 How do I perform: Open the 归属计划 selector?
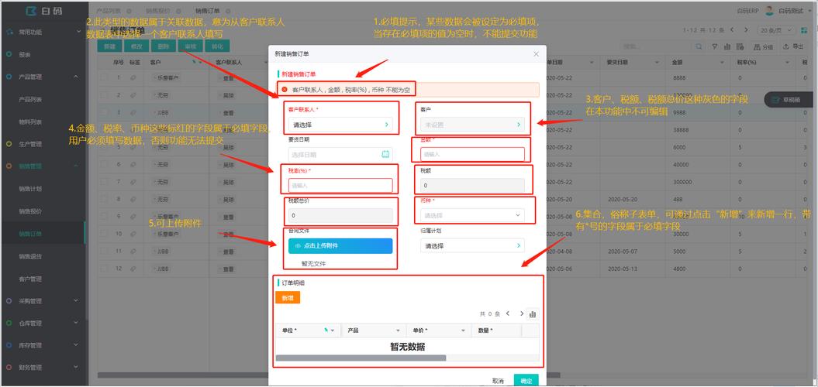click(472, 245)
